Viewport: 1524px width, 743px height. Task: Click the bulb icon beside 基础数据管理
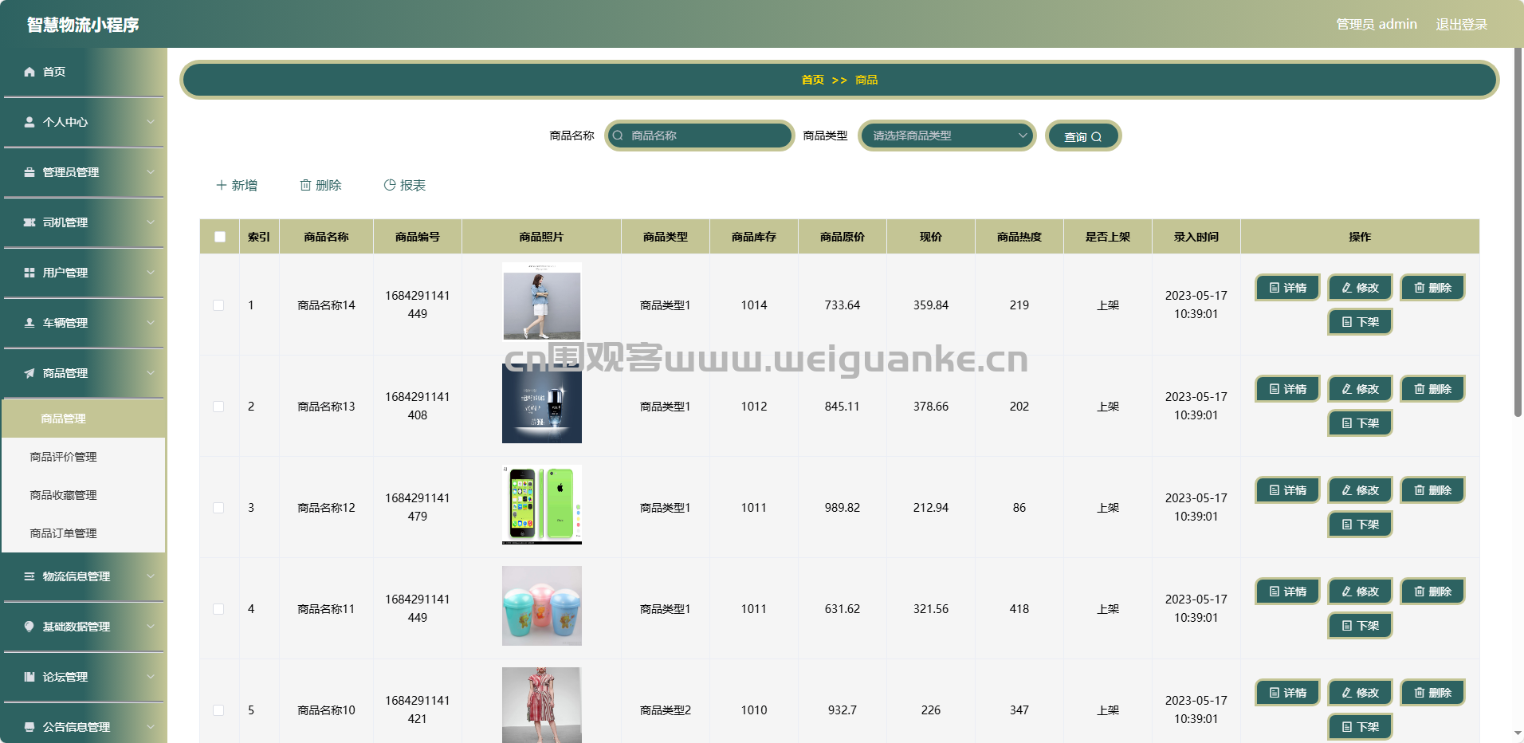[x=29, y=627]
